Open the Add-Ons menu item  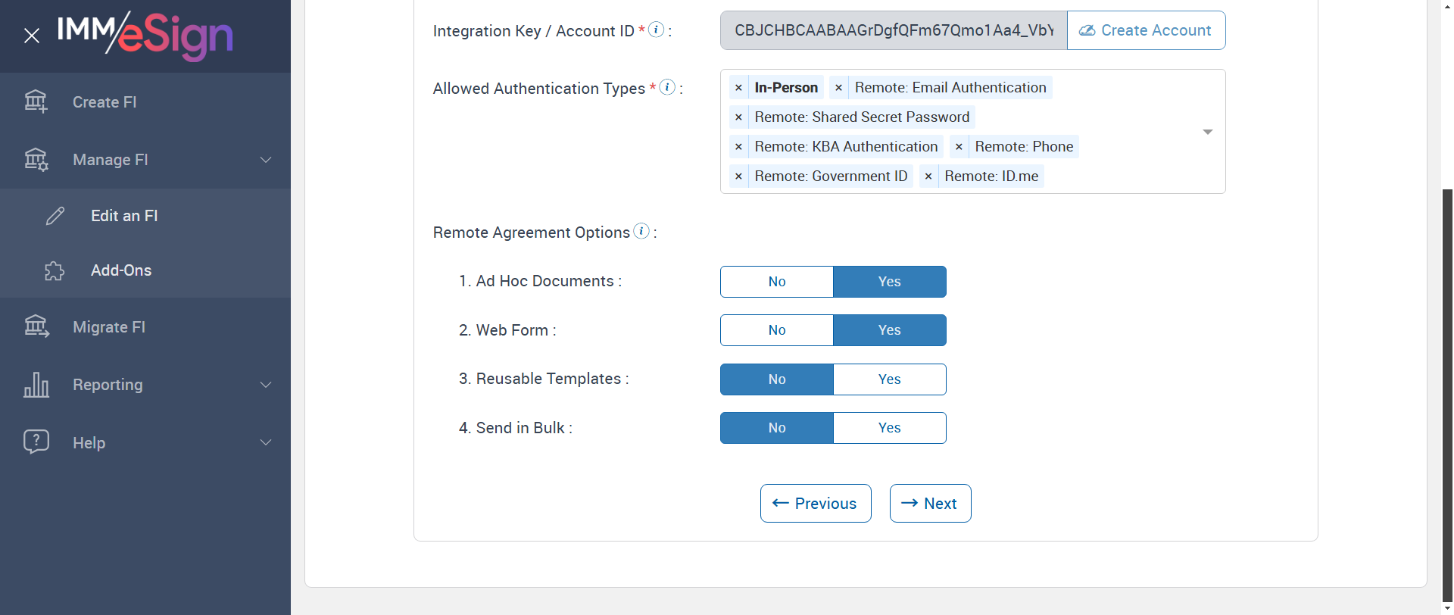click(x=121, y=270)
